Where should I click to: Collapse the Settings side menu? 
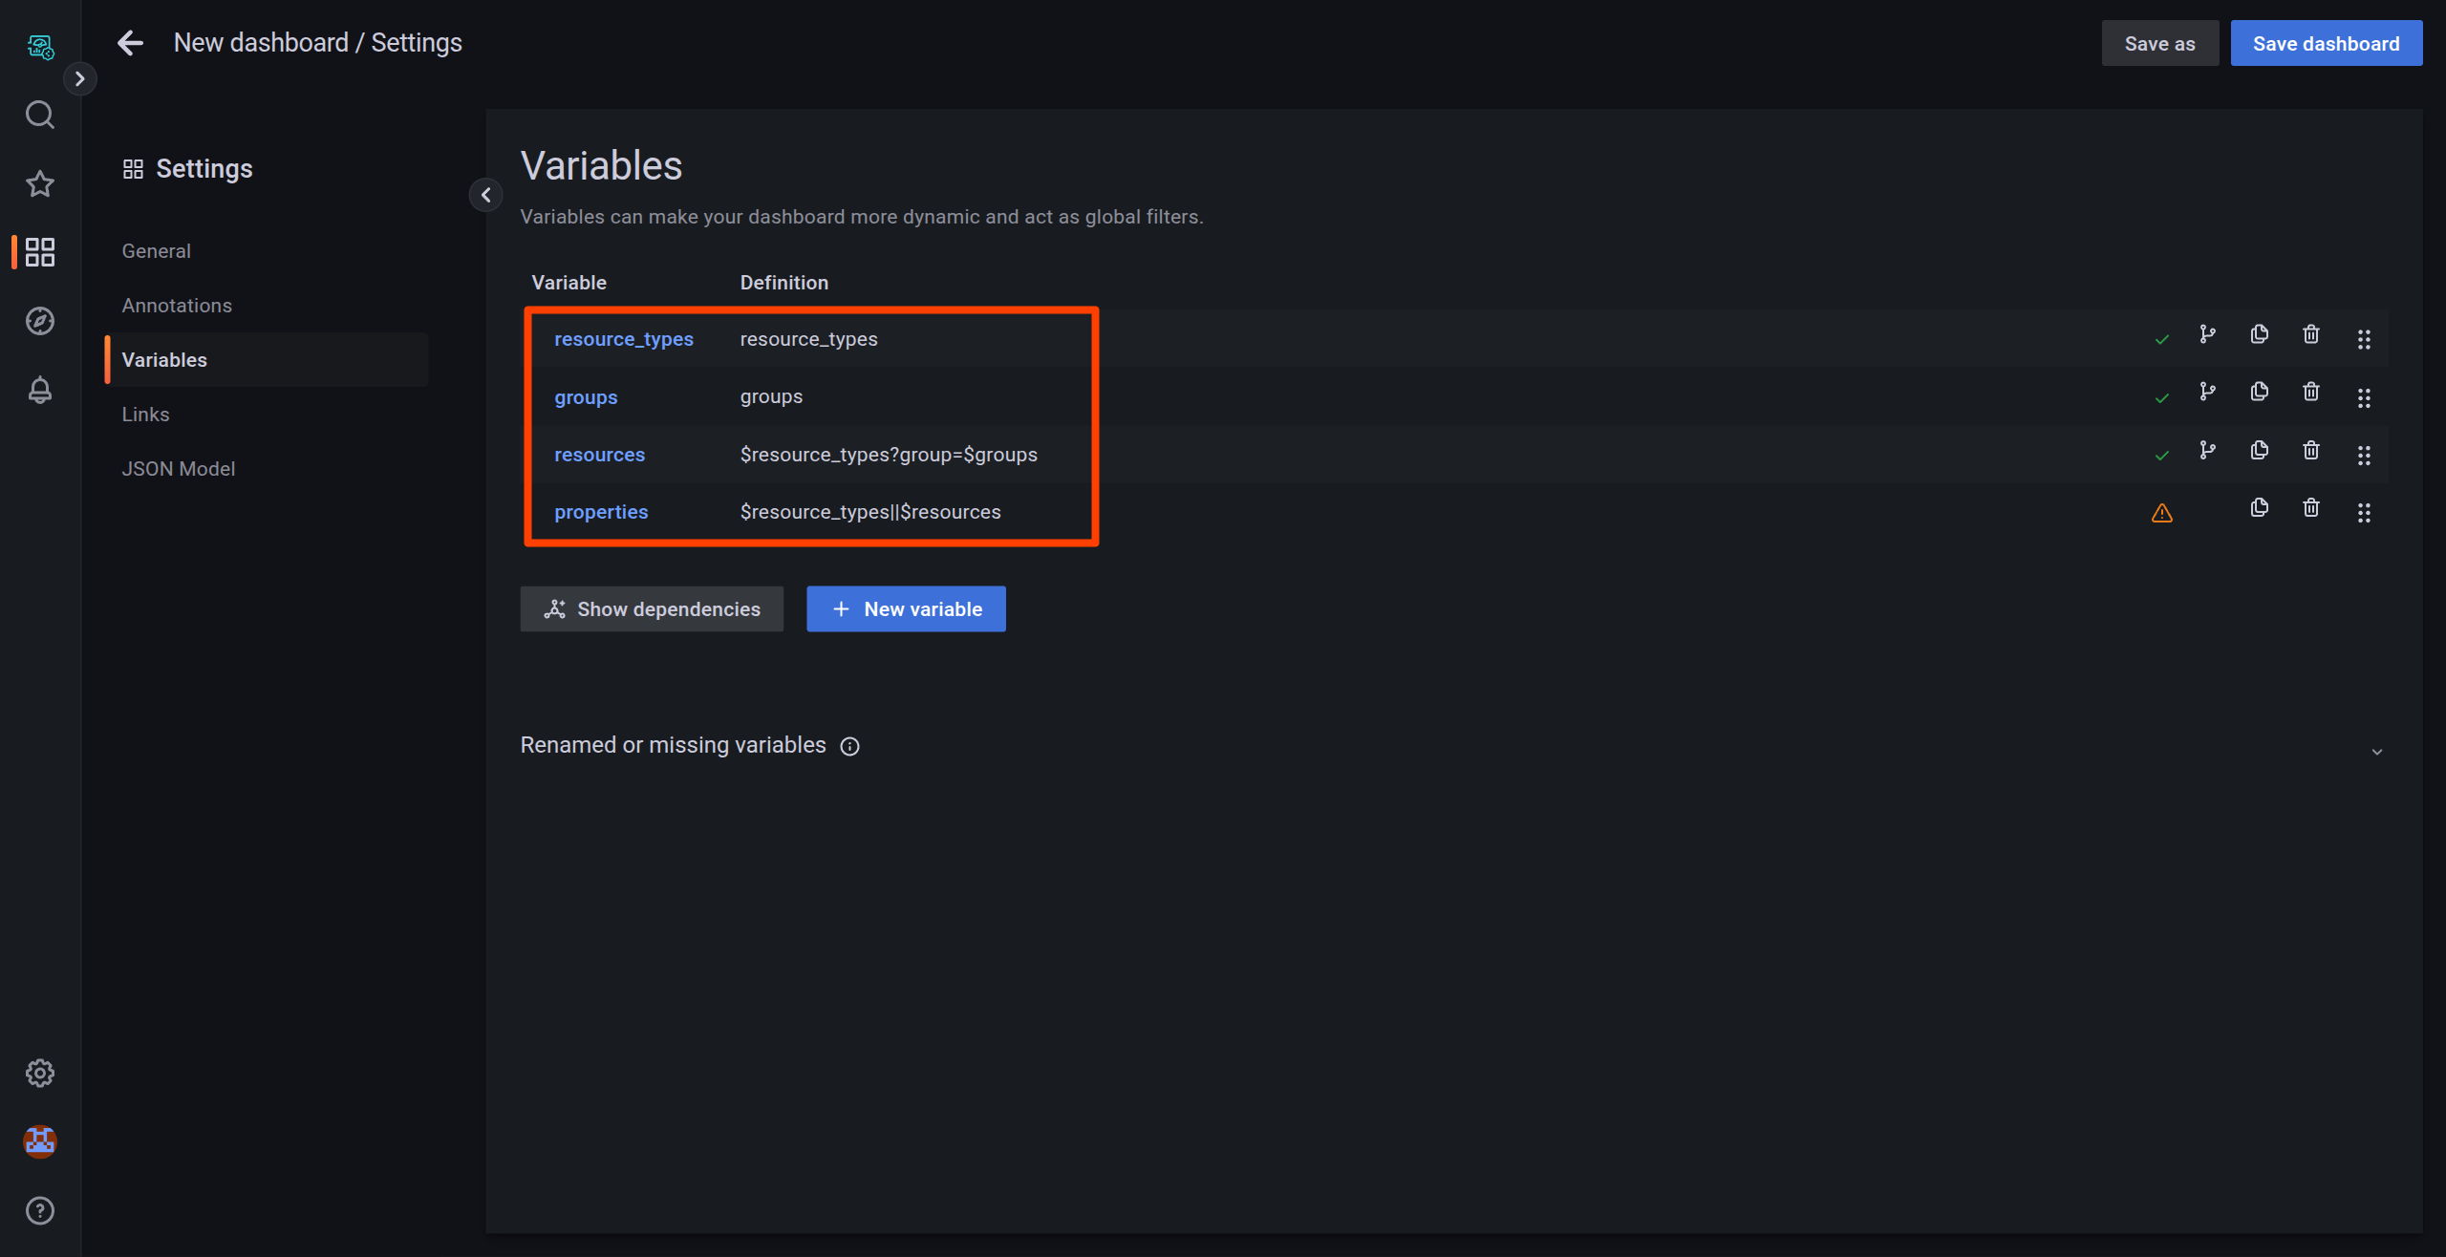(x=485, y=195)
